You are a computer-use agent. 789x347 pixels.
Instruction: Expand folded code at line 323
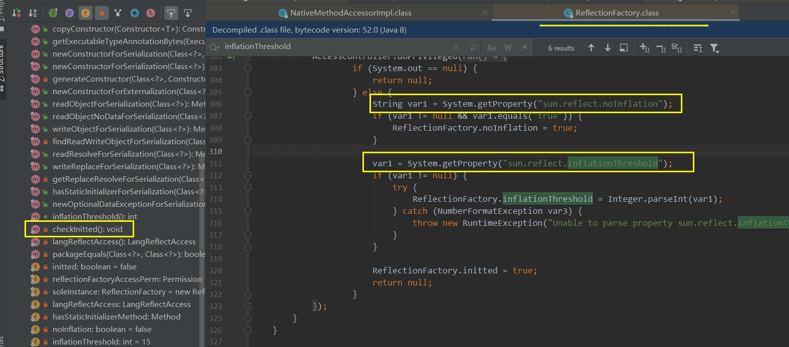click(248, 306)
